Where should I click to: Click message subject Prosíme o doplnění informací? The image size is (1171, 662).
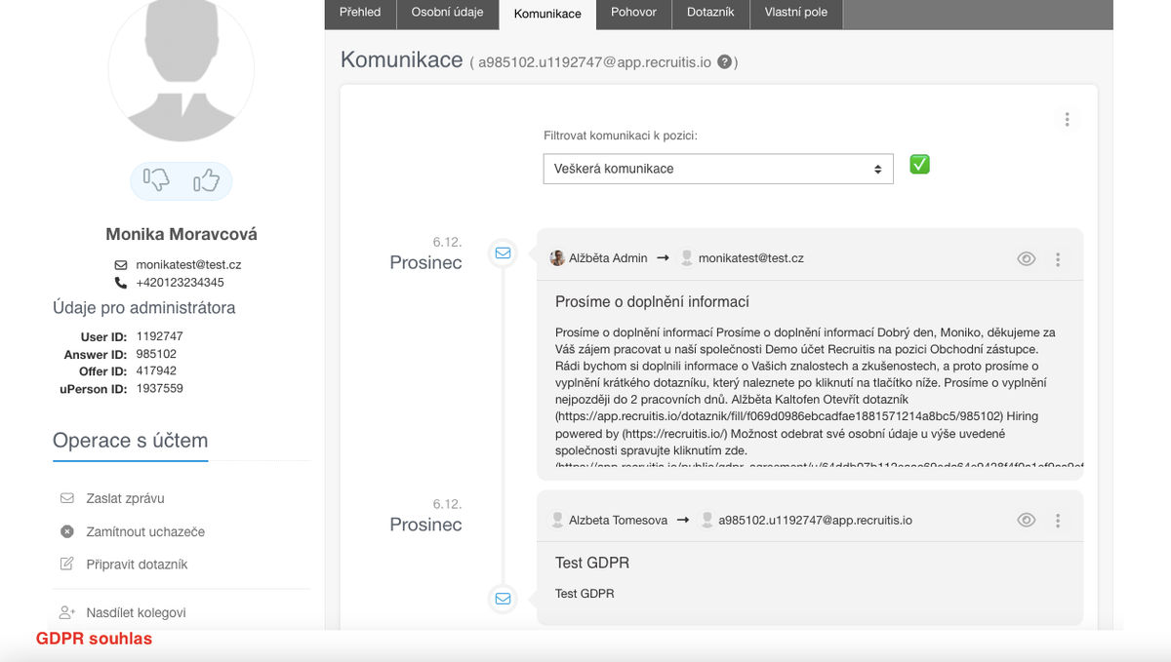pos(652,301)
